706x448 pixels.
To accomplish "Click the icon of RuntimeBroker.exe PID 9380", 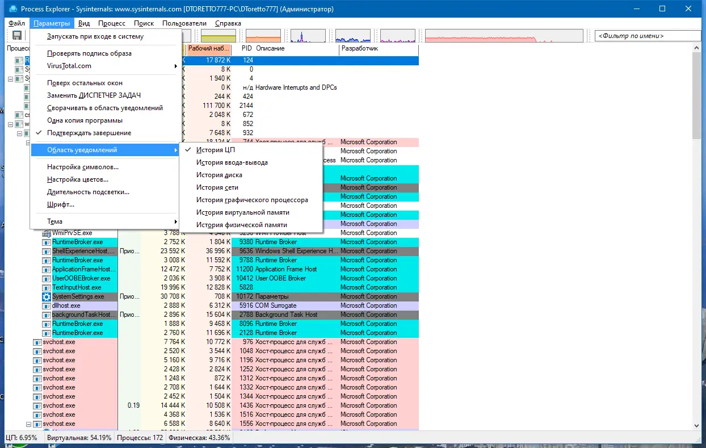I will tap(47, 242).
